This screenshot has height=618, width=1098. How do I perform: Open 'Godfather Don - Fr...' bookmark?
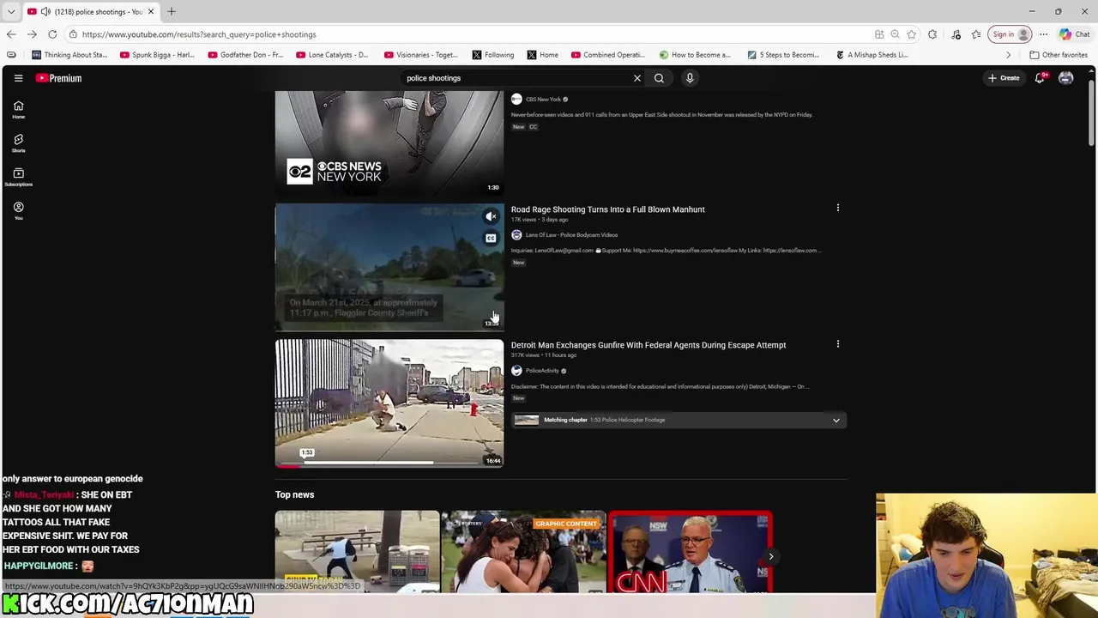point(245,55)
